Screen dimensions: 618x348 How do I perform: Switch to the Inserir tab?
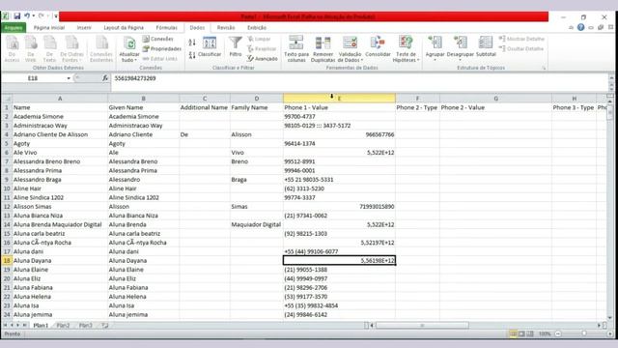[84, 28]
